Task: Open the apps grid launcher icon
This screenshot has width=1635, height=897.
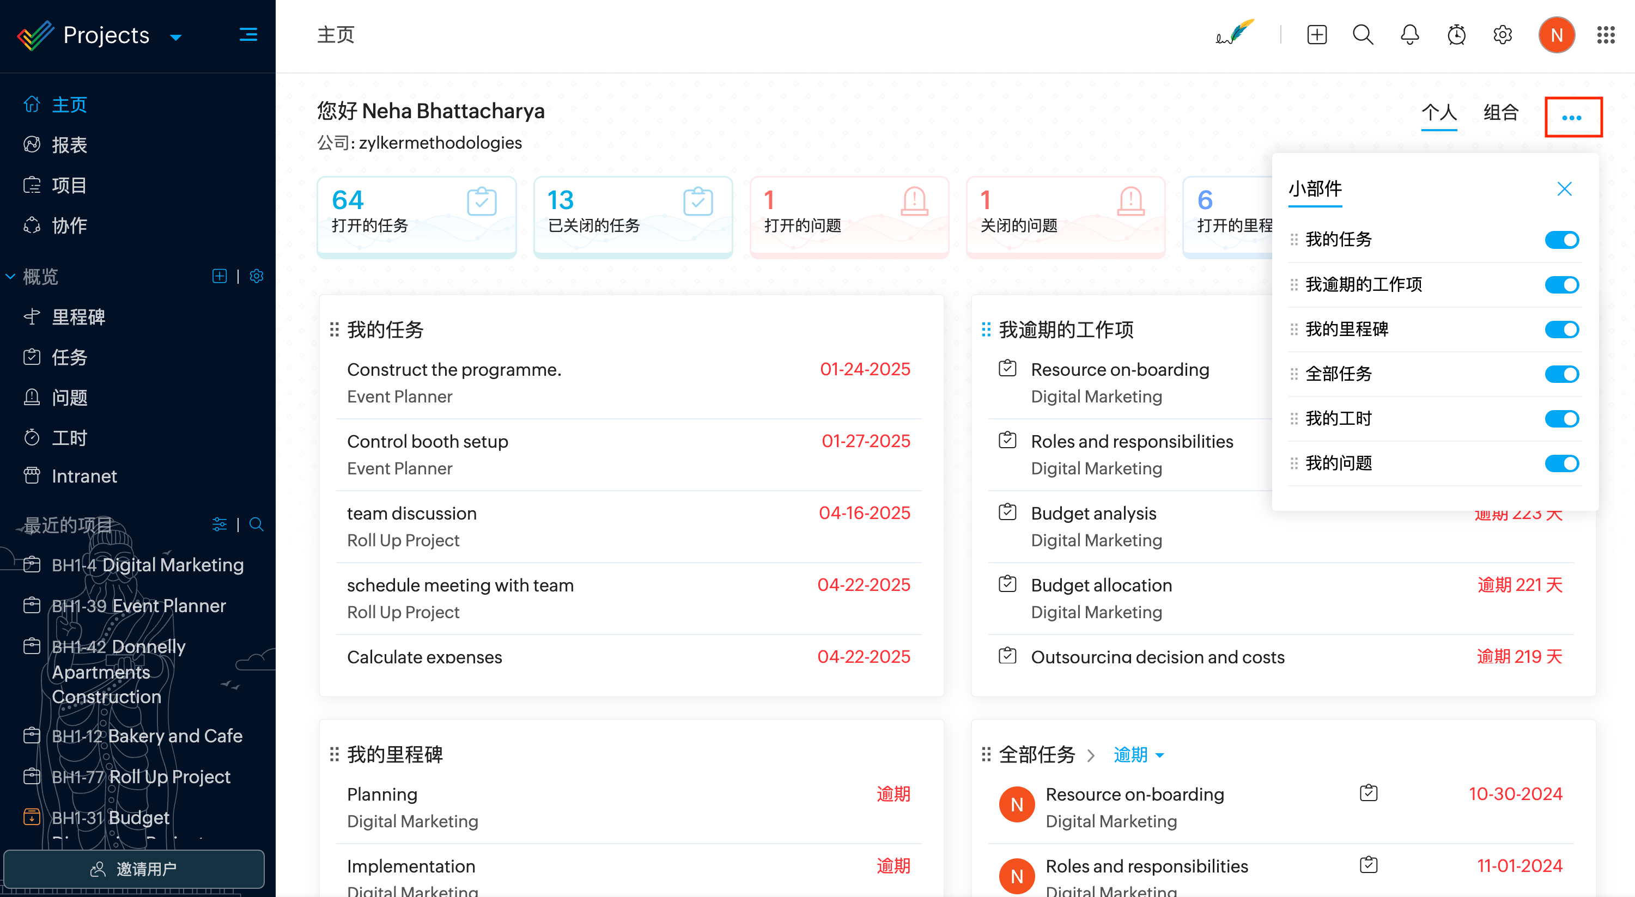Action: tap(1606, 34)
